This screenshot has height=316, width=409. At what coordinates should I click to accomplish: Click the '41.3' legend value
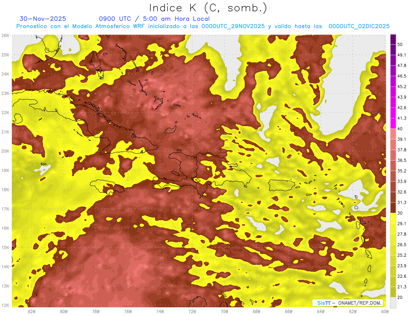coord(402,118)
